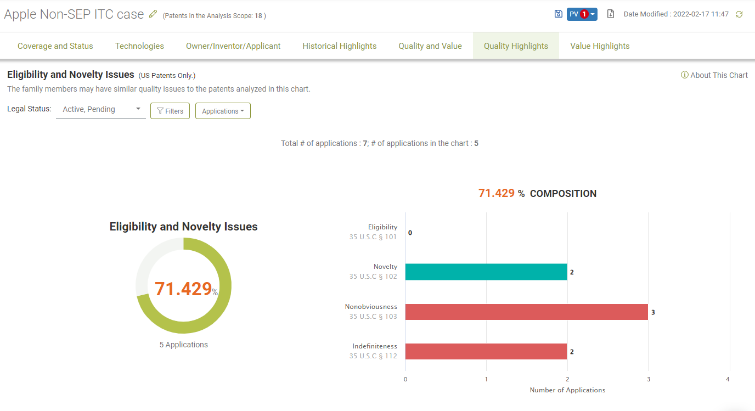Click the "5 Applications" label under the donut
Screen dimensions: 755x411
tap(184, 345)
